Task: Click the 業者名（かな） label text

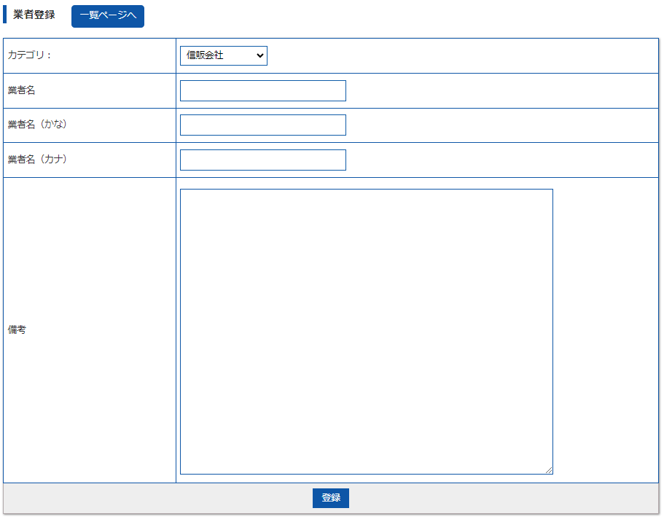Action: point(37,125)
